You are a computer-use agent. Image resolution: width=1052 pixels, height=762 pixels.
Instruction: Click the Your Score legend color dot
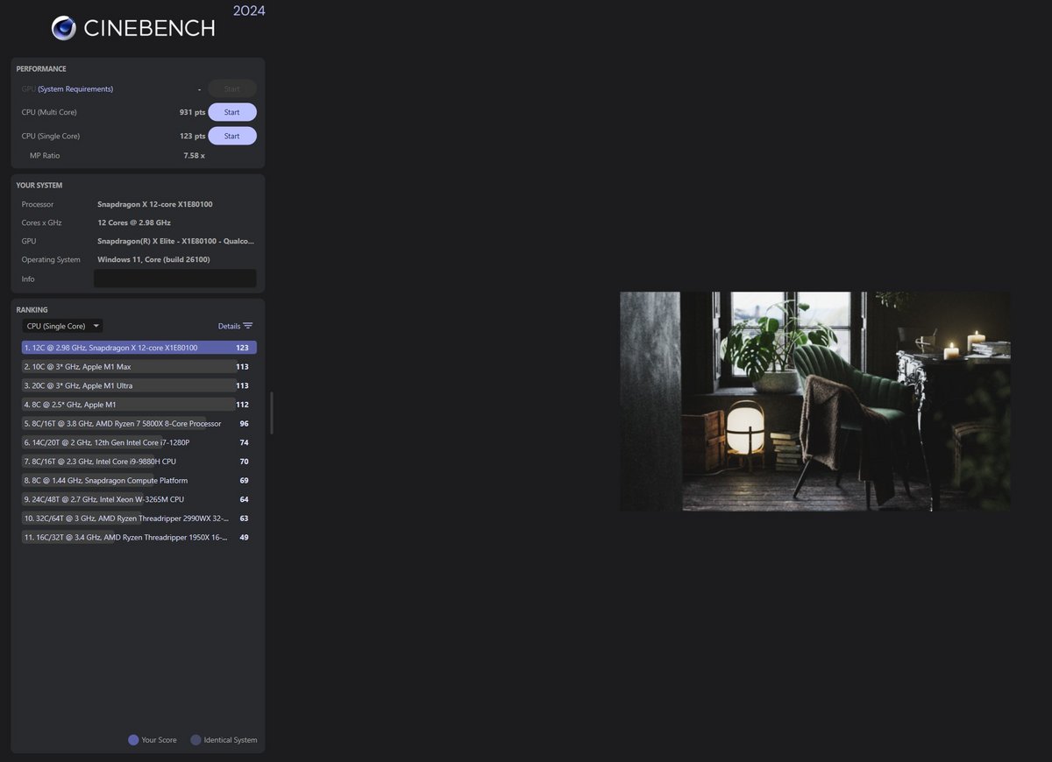(x=133, y=740)
